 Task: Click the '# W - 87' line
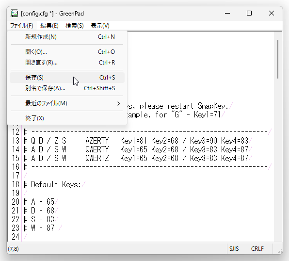[x=39, y=228]
